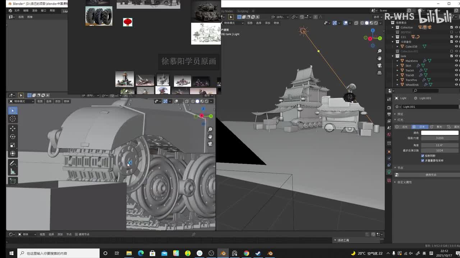Hide WheelEnds with its eye icon
The image size is (460, 258).
456,85
